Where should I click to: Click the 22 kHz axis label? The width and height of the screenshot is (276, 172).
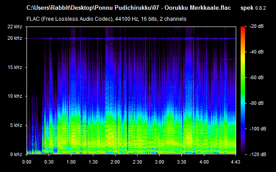click(15, 27)
